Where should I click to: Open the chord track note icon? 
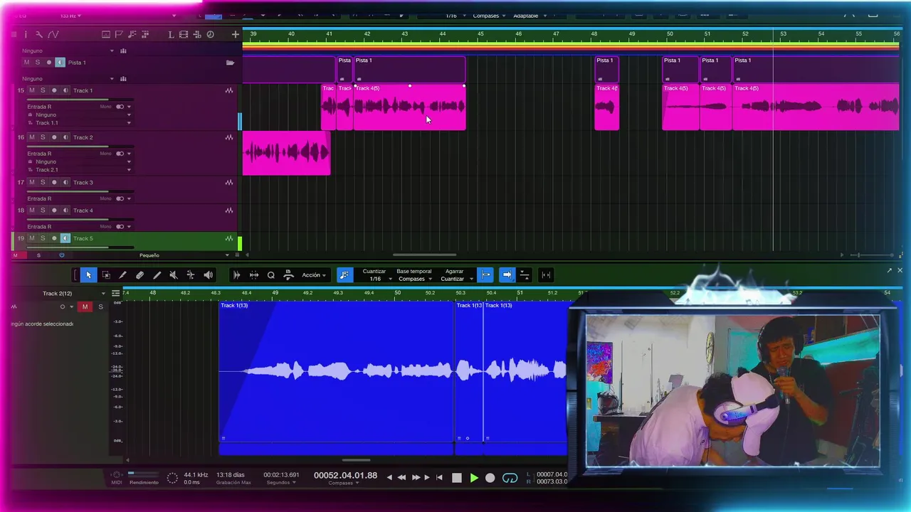click(132, 34)
